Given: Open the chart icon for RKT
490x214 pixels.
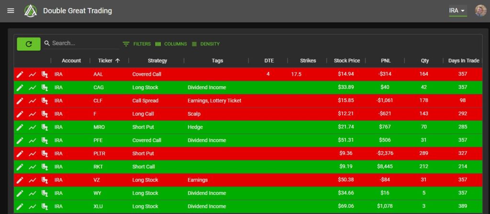Looking at the screenshot, I should (x=33, y=167).
